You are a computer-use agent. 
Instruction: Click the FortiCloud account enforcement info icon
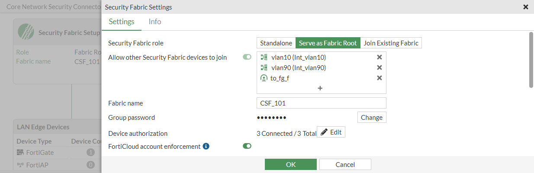pyautogui.click(x=206, y=147)
